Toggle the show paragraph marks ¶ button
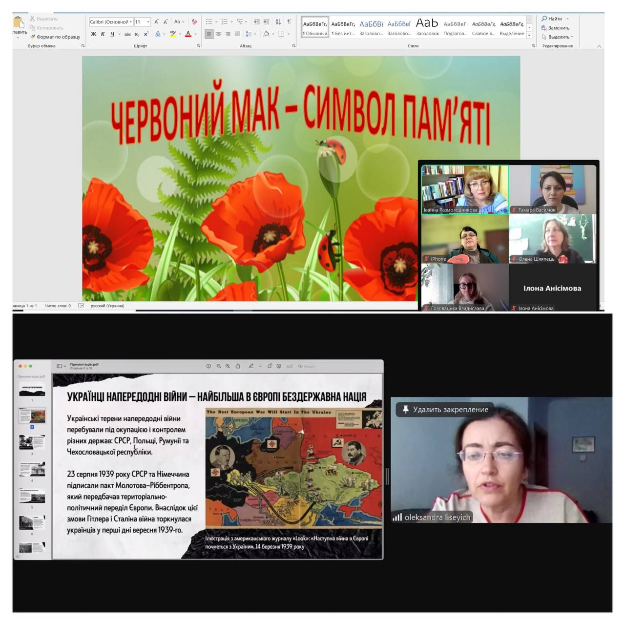 pos(289,21)
